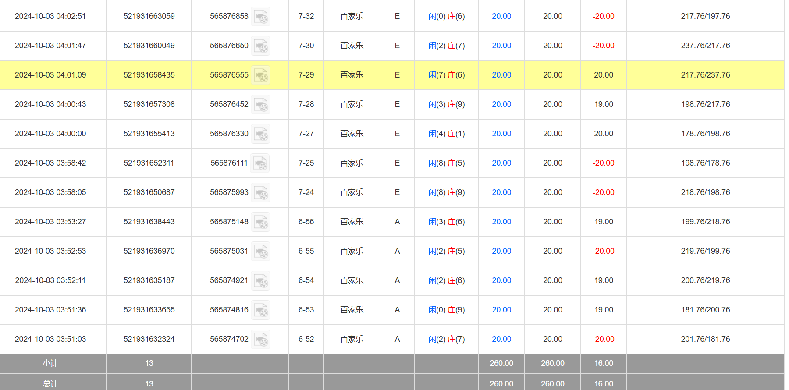Open replay icon next to 565875031
Screen dimensions: 789x390
coord(261,252)
